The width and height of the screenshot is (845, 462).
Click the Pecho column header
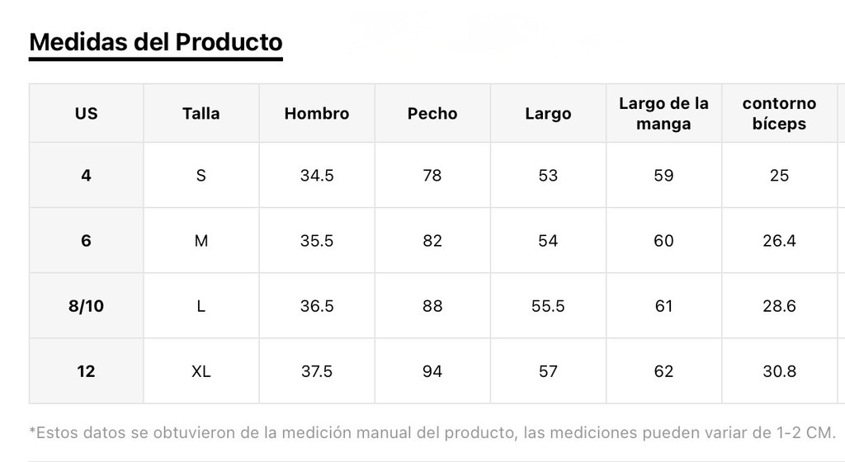432,113
